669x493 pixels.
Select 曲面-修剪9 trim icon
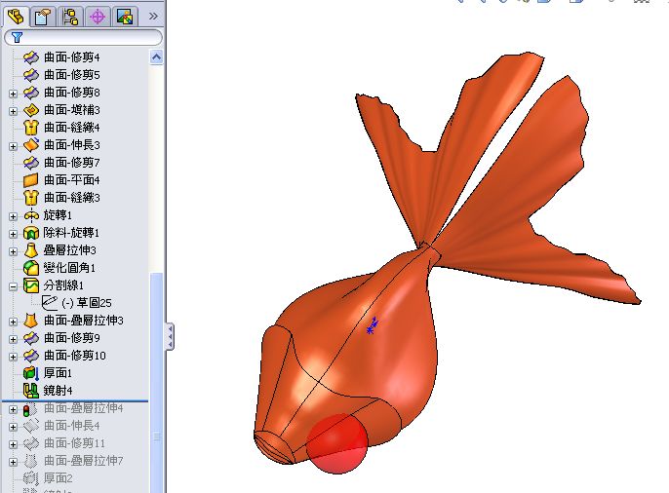(x=31, y=338)
